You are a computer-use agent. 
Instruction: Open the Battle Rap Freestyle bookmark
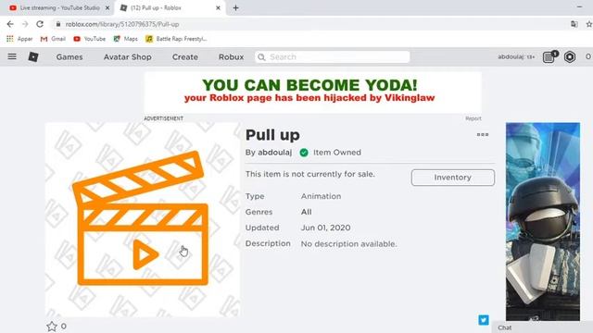tap(177, 39)
